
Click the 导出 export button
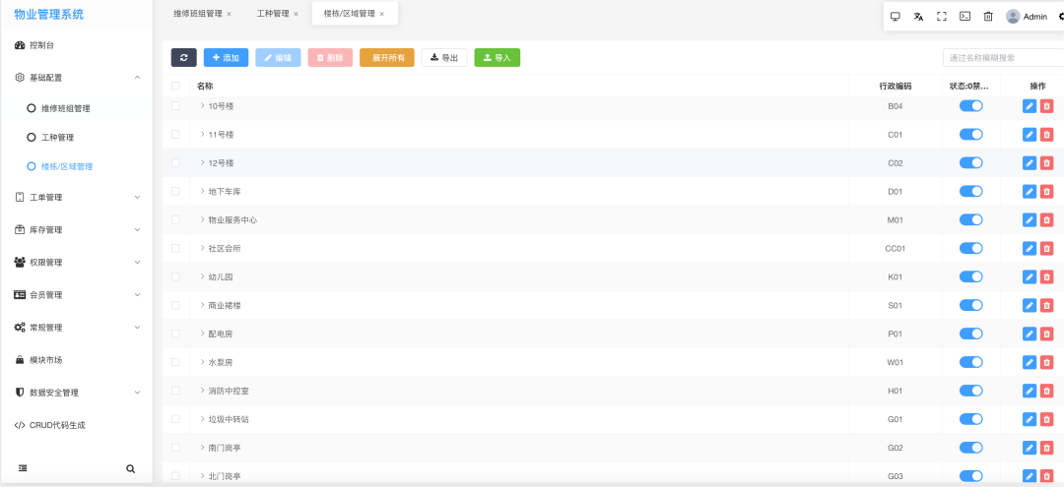point(444,58)
